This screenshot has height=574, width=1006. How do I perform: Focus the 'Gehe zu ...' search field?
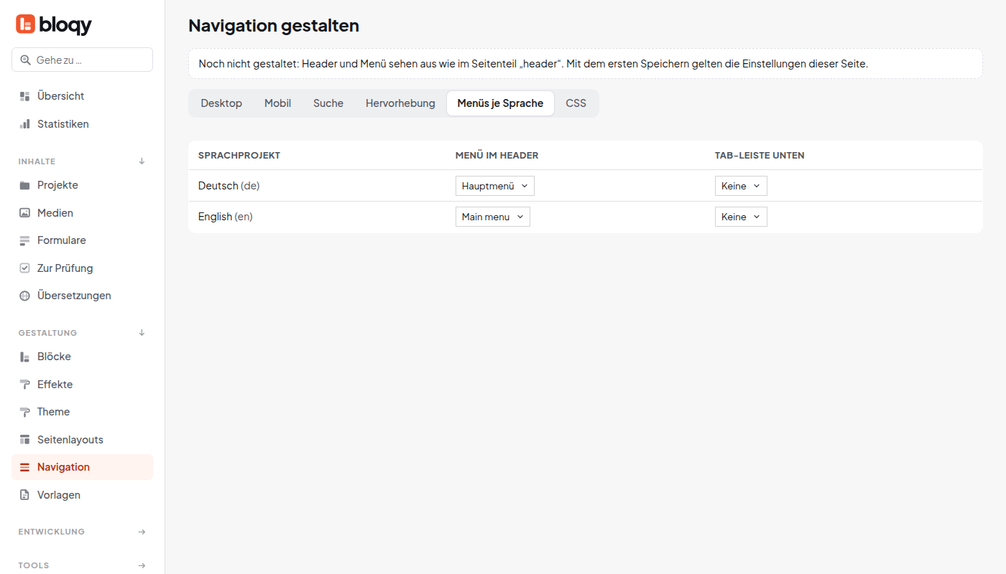click(82, 60)
